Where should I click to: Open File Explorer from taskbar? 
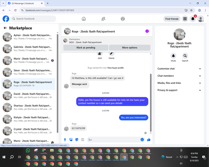coord(52,150)
